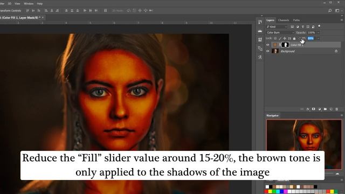Click the Auto-Align Layers icon

click(x=106, y=11)
